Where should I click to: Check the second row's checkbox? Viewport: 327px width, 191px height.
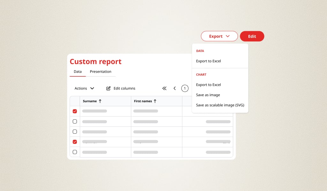point(74,121)
